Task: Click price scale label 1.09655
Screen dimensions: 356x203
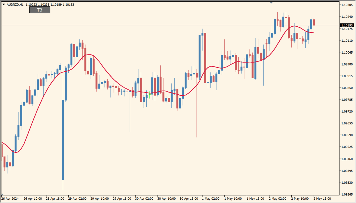Action: [x=347, y=123]
